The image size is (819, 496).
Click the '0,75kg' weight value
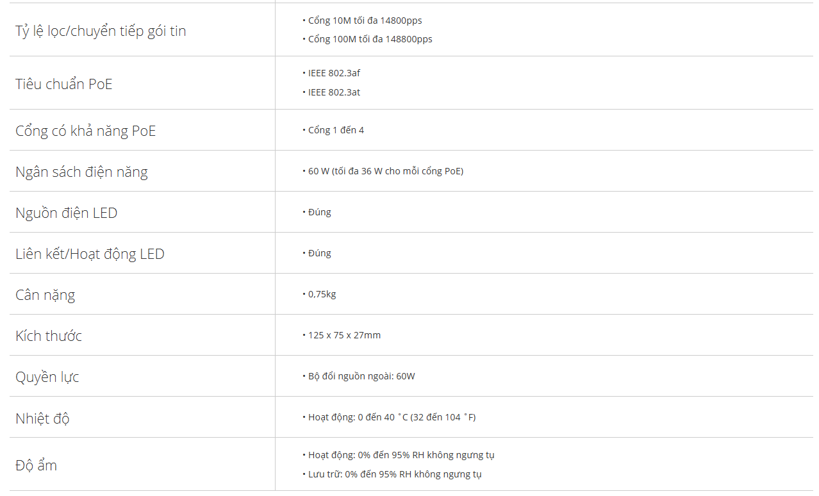tap(322, 294)
